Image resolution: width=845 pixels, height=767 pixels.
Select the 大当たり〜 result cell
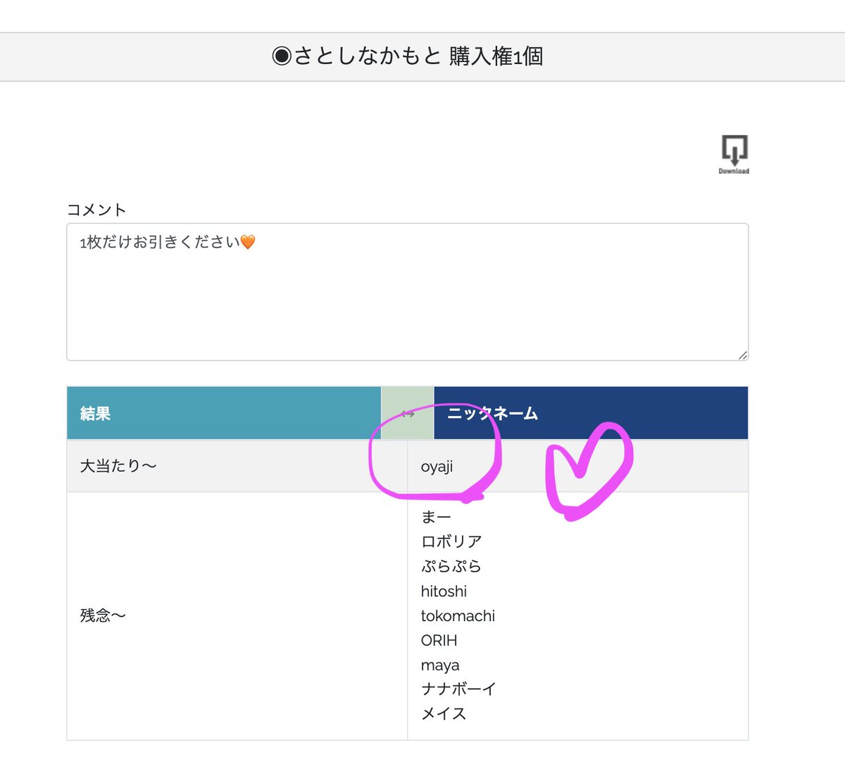pos(237,466)
